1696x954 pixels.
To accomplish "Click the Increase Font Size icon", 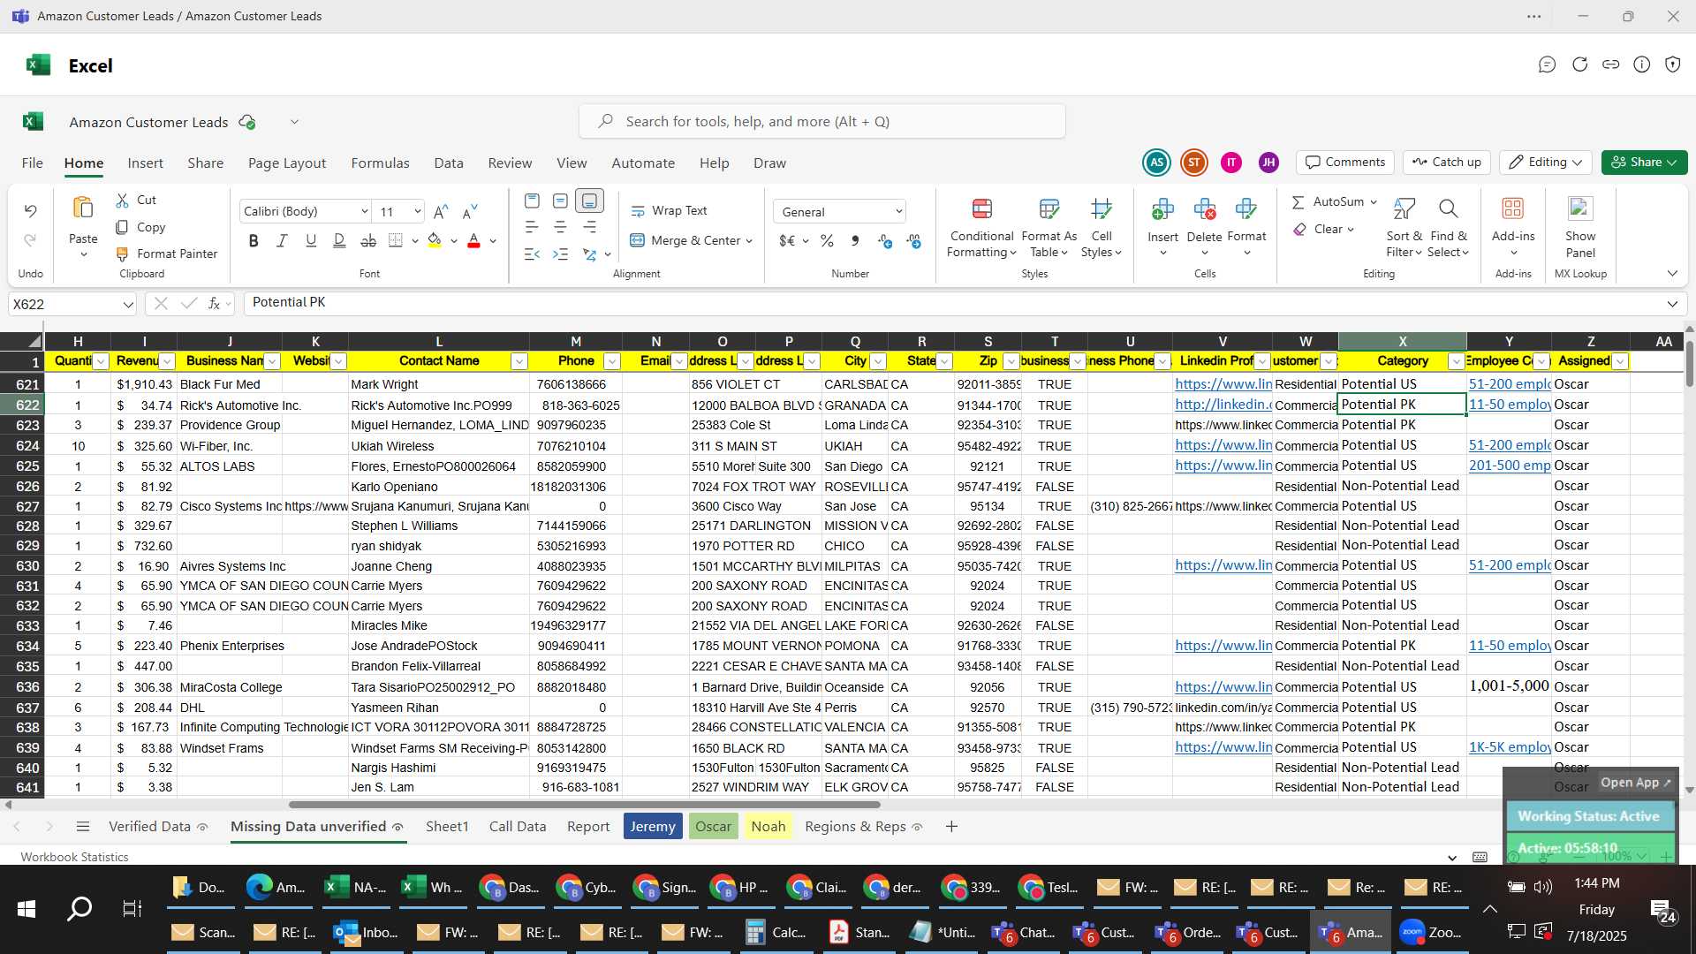I will pyautogui.click(x=441, y=212).
